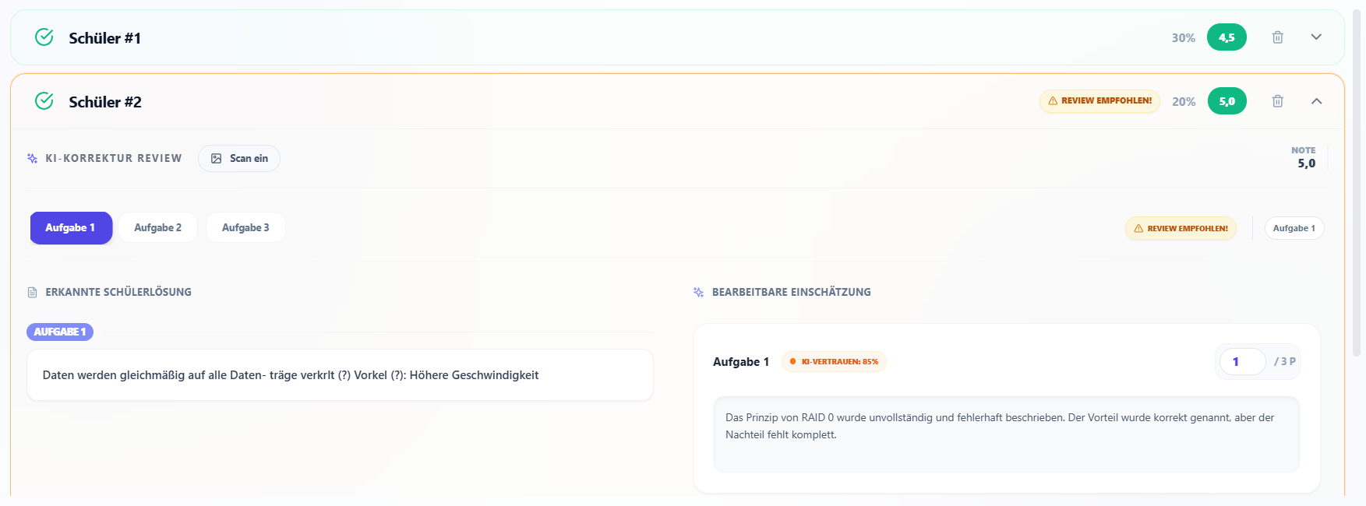Click the RAID 0 feedback text box
This screenshot has height=506, width=1366.
click(x=1006, y=434)
